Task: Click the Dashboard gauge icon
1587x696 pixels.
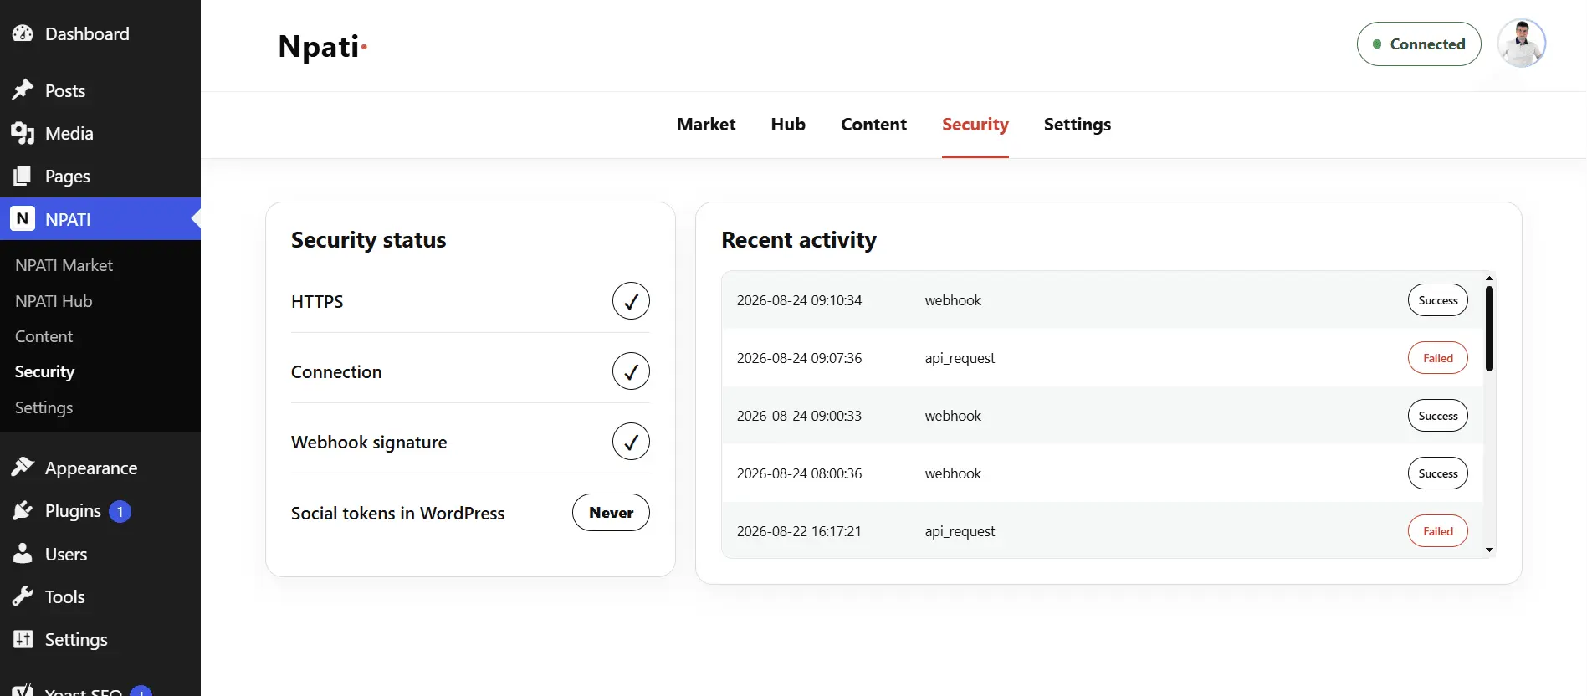Action: pyautogui.click(x=23, y=33)
